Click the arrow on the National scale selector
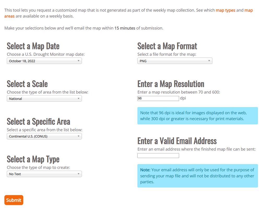Image resolution: width=261 pixels, height=208 pixels. [x=78, y=99]
